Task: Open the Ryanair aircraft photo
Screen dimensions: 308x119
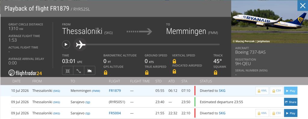Action: tap(269, 22)
